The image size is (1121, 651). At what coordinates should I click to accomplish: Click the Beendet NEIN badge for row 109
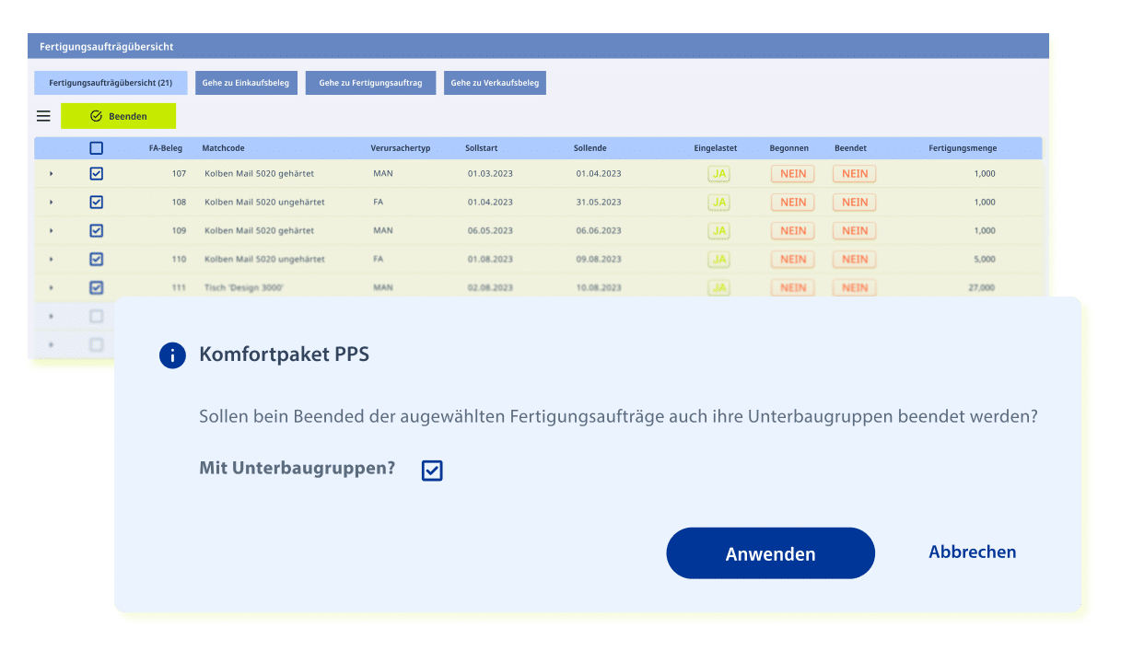(x=855, y=230)
